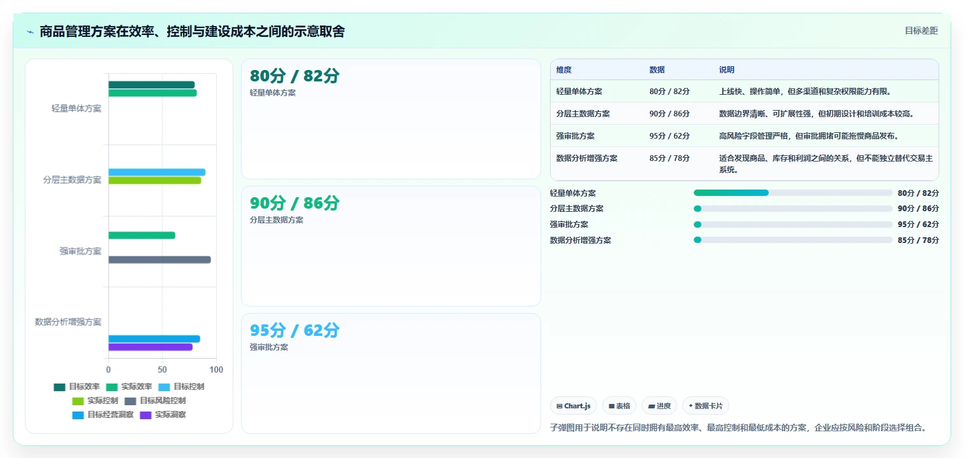Click the page title about 商品管理方案
Image resolution: width=964 pixels, height=458 pixels.
click(x=192, y=32)
